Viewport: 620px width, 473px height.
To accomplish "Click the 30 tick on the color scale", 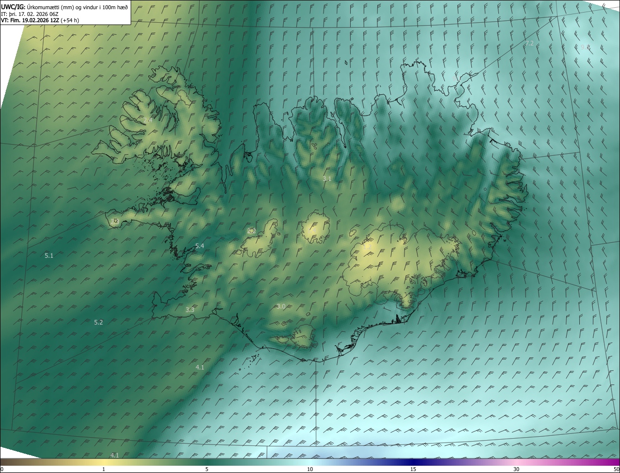I will coord(516,469).
